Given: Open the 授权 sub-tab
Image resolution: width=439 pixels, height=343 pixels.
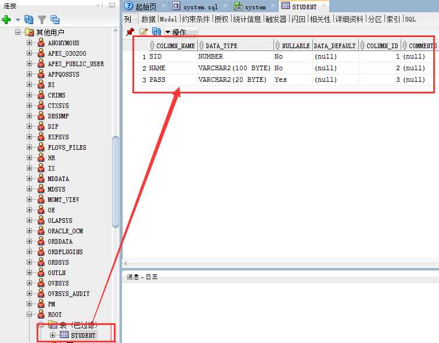Looking at the screenshot, I should click(221, 19).
